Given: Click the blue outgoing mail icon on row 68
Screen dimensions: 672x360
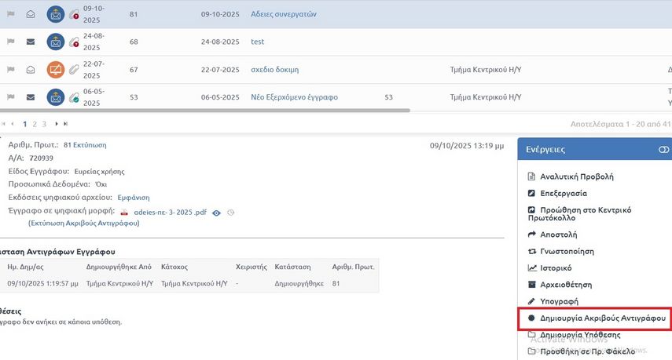Looking at the screenshot, I should click(55, 42).
